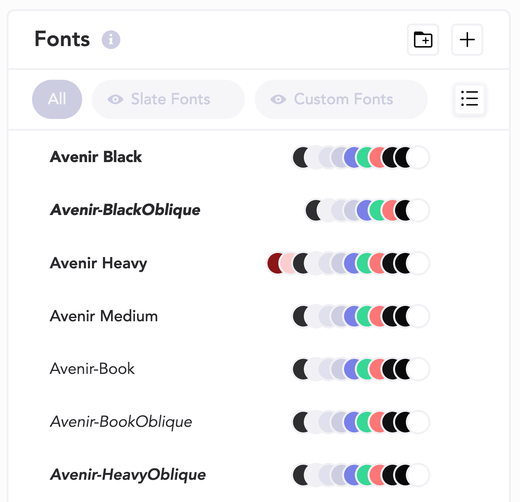Pick the Avenir Heavy font row
The image size is (520, 502).
(x=98, y=263)
